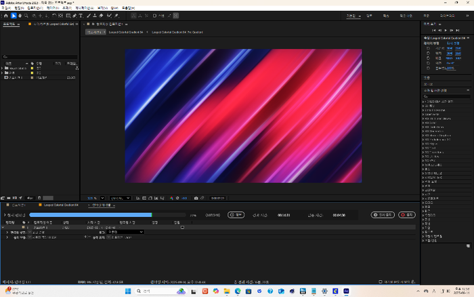The image size is (474, 297).
Task: Expand the current render disclosure triangle
Action: (x=4, y=214)
